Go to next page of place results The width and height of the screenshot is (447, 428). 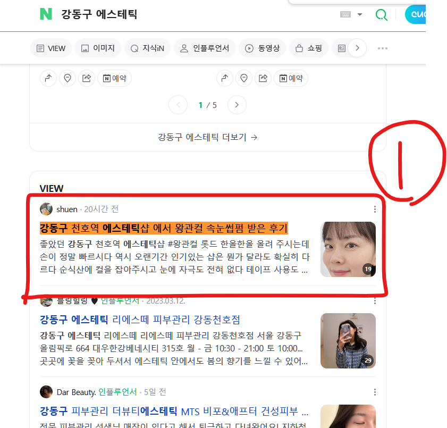237,105
